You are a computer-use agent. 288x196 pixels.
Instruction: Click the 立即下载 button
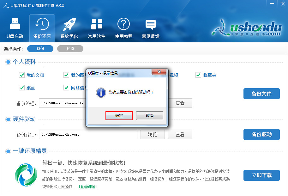(261, 175)
